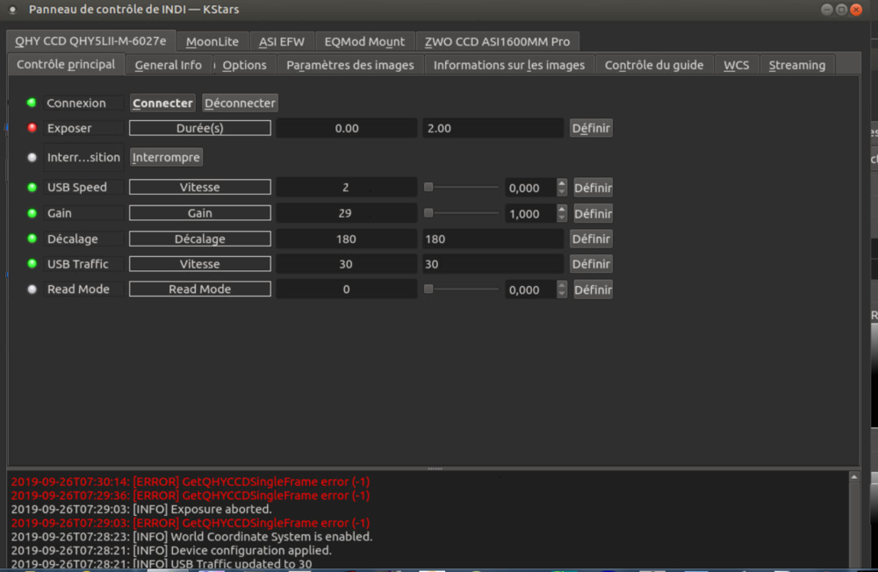Image resolution: width=878 pixels, height=572 pixels.
Task: Click Définir for the USB Speed row
Action: pos(593,188)
